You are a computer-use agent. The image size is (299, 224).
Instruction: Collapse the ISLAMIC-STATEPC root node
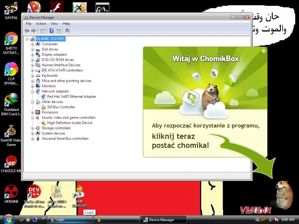pyautogui.click(x=27, y=39)
